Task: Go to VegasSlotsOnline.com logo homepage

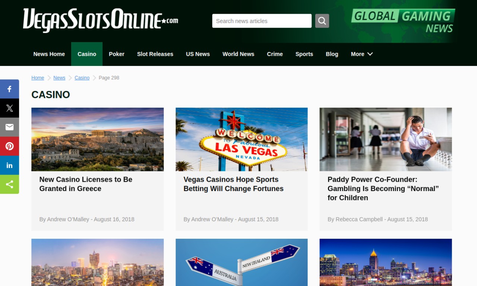Action: click(x=100, y=20)
